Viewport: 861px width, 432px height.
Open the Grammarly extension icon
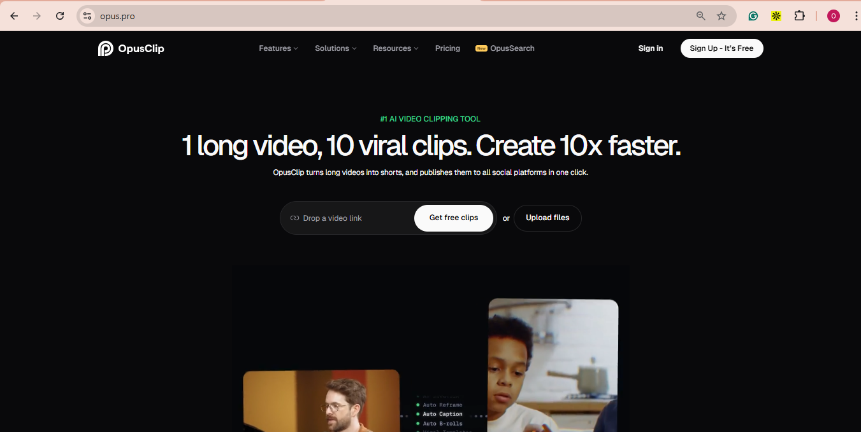(753, 16)
